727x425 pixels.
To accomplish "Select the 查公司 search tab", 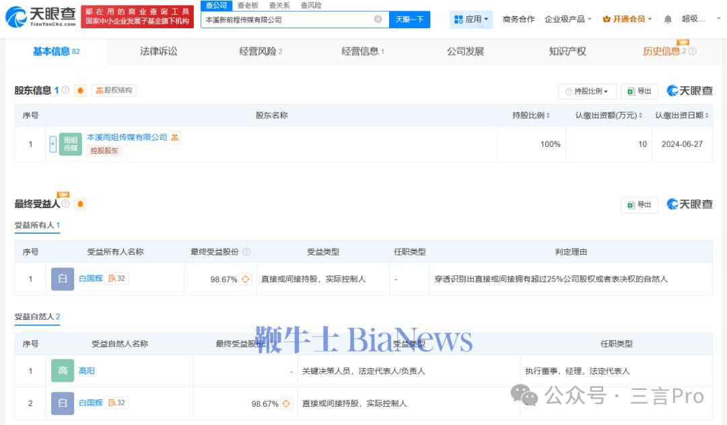I will coord(216,5).
